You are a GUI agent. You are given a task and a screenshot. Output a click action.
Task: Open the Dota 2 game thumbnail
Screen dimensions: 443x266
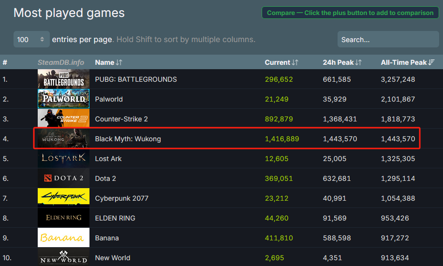(x=63, y=178)
